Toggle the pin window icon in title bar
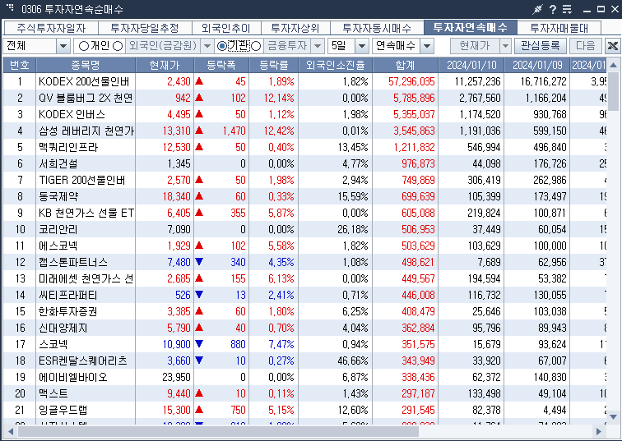 [537, 9]
